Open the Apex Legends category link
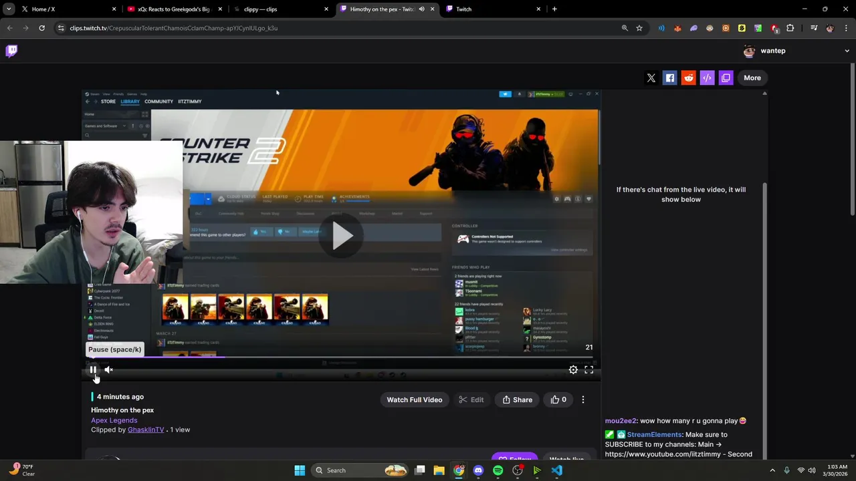 [x=114, y=420]
